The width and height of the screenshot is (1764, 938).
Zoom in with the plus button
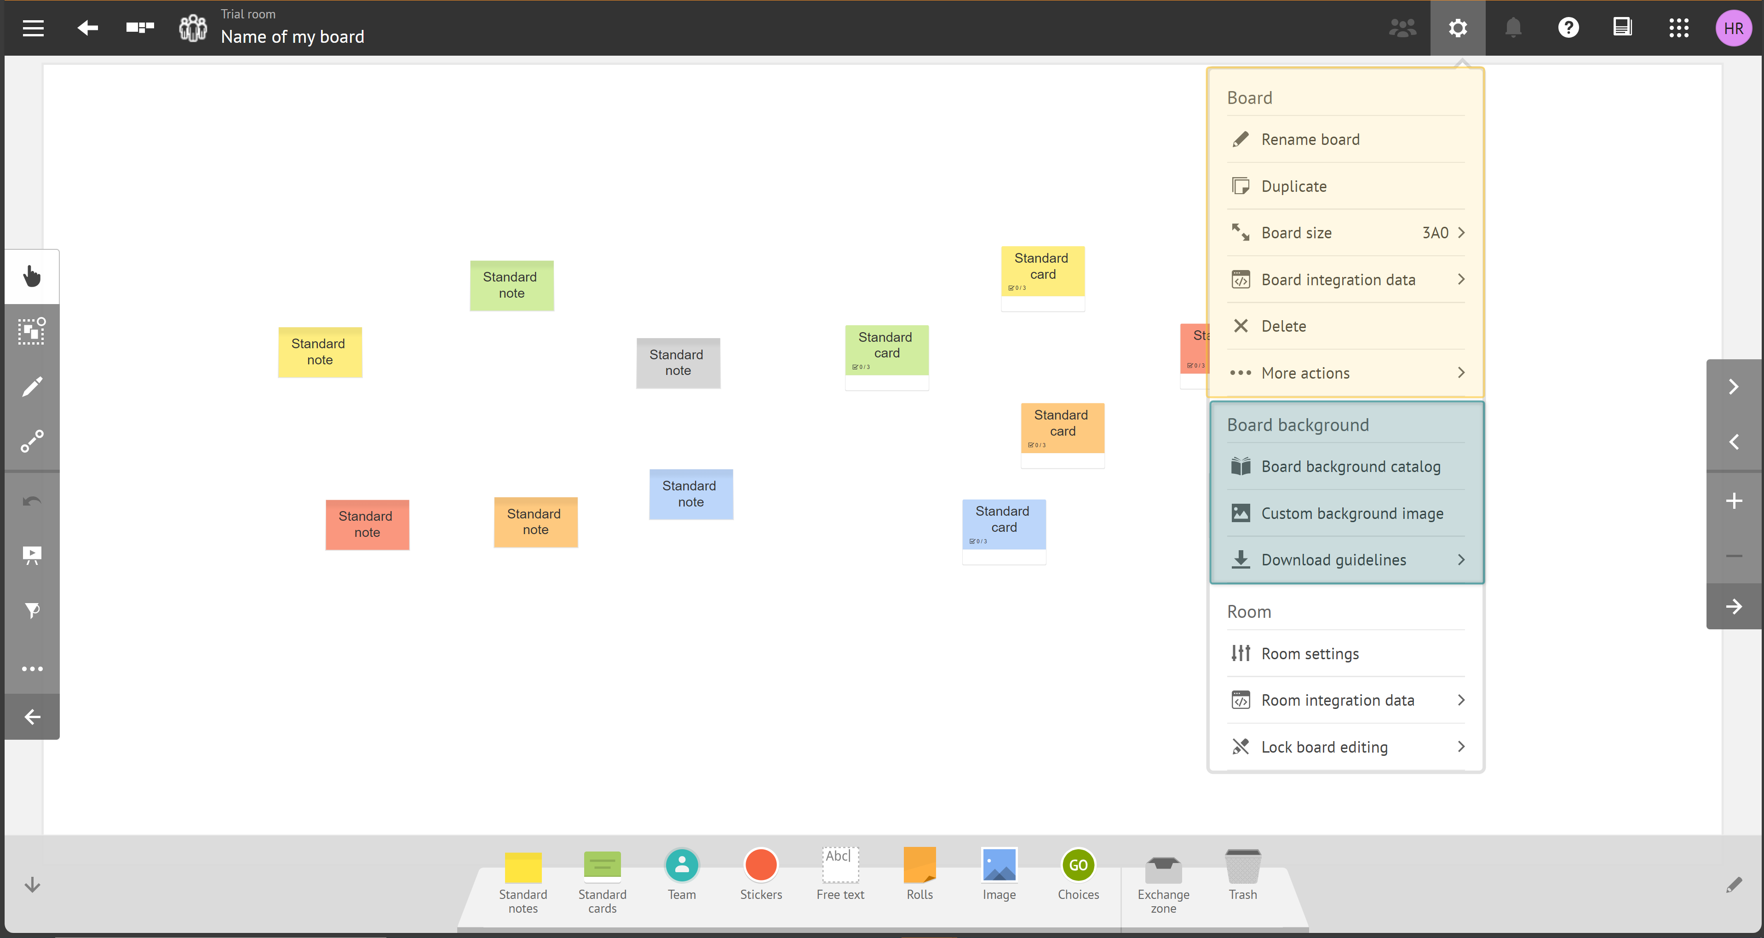1734,501
